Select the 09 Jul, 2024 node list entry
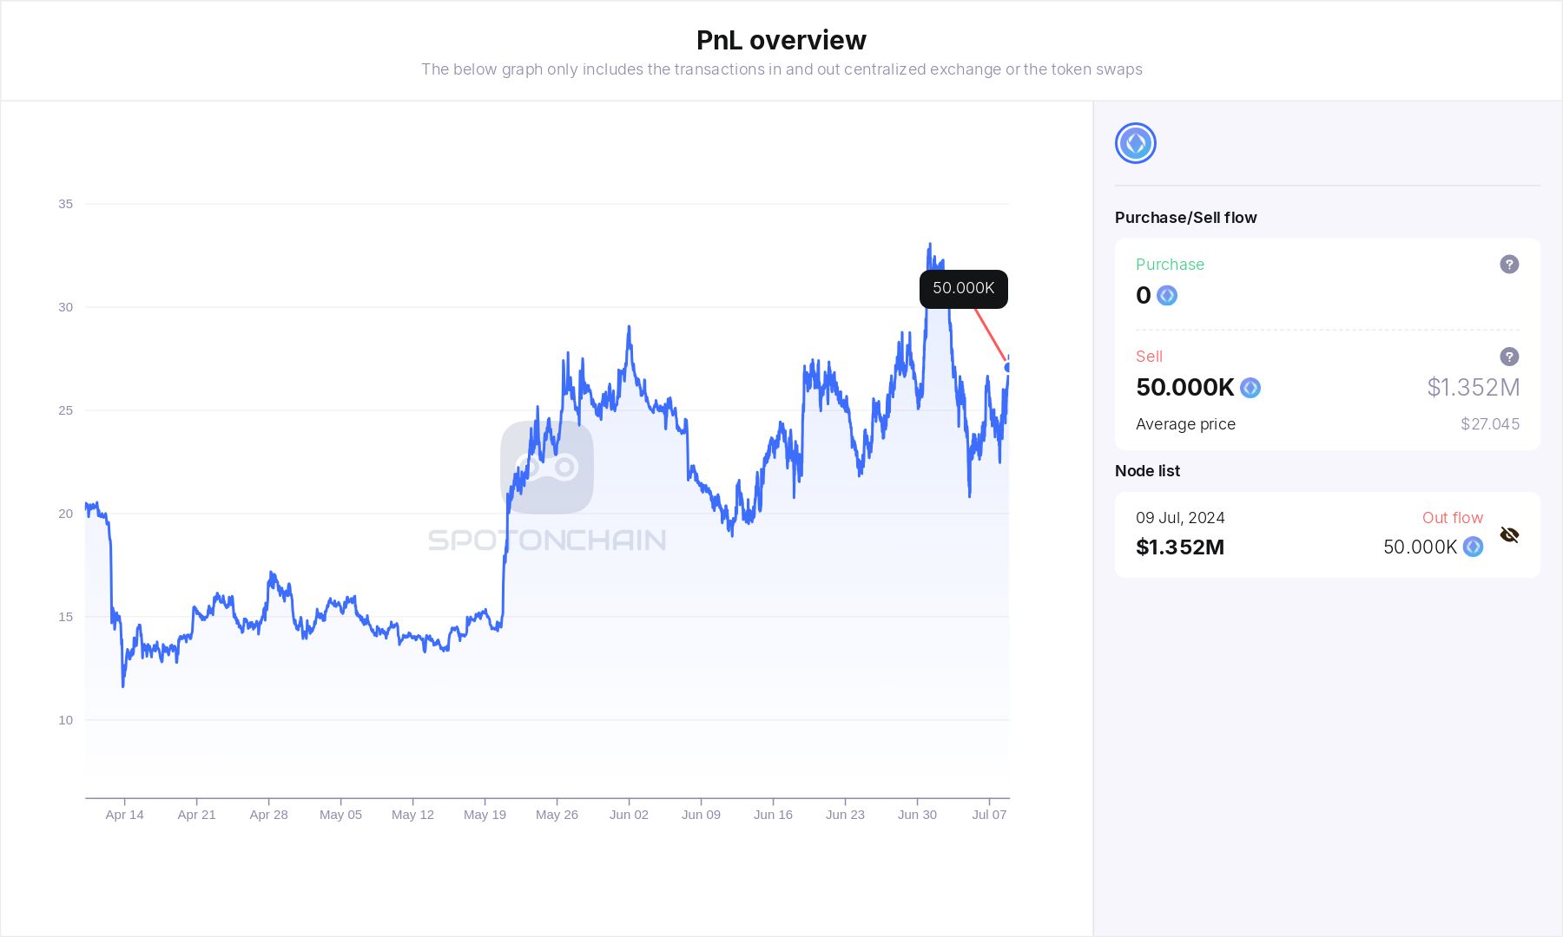1563x937 pixels. pos(1179,517)
